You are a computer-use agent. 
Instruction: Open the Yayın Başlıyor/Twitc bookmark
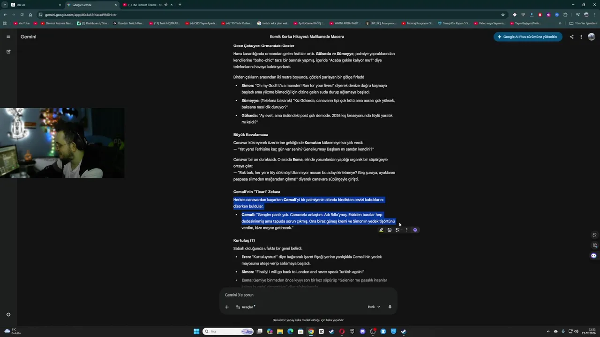click(525, 23)
